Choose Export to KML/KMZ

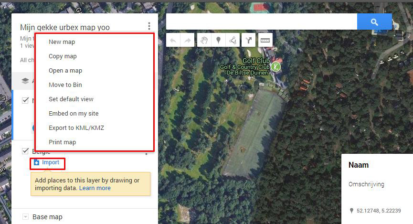(76, 128)
